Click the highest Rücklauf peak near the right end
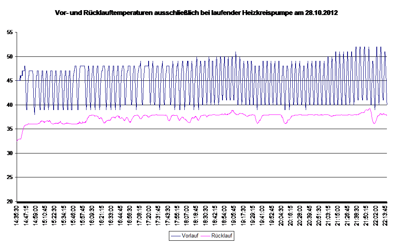 tap(369, 108)
